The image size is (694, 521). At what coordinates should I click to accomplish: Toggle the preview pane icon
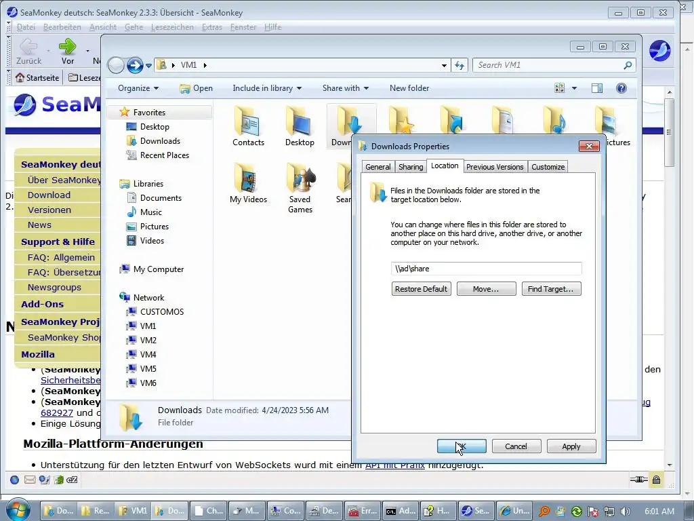click(x=597, y=88)
